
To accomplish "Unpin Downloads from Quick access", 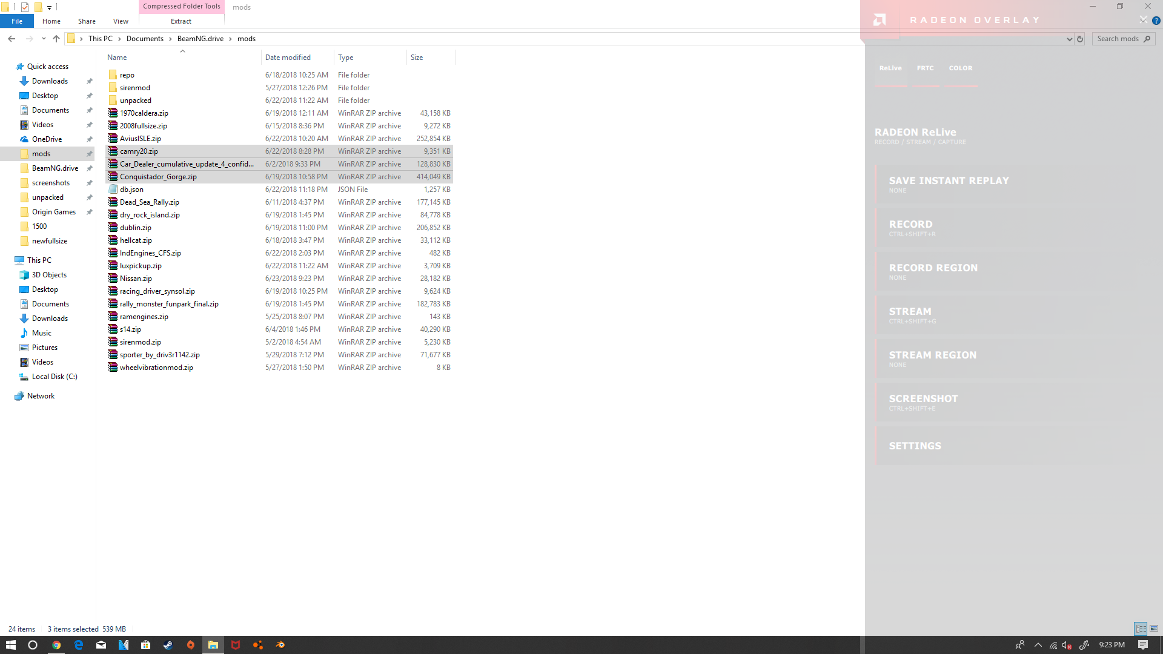I will 90,81.
